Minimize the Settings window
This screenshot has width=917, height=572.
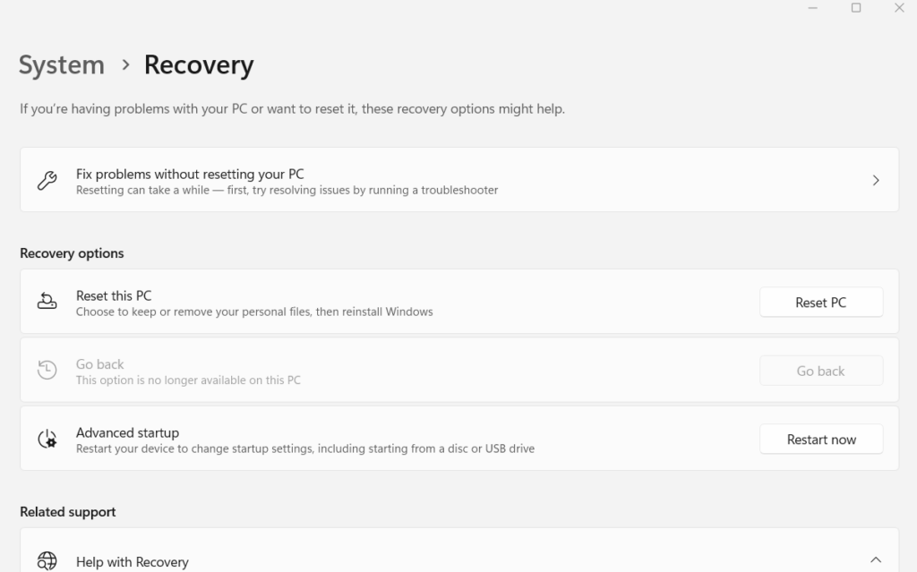pyautogui.click(x=812, y=8)
